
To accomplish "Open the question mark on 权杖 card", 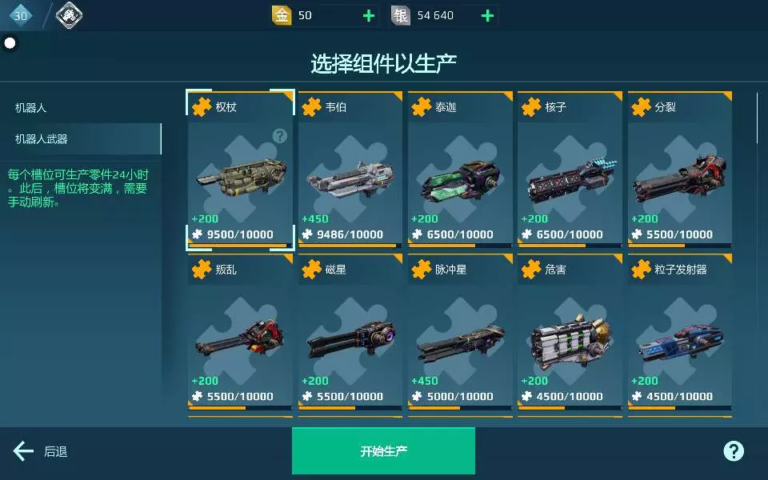I will coord(280,136).
